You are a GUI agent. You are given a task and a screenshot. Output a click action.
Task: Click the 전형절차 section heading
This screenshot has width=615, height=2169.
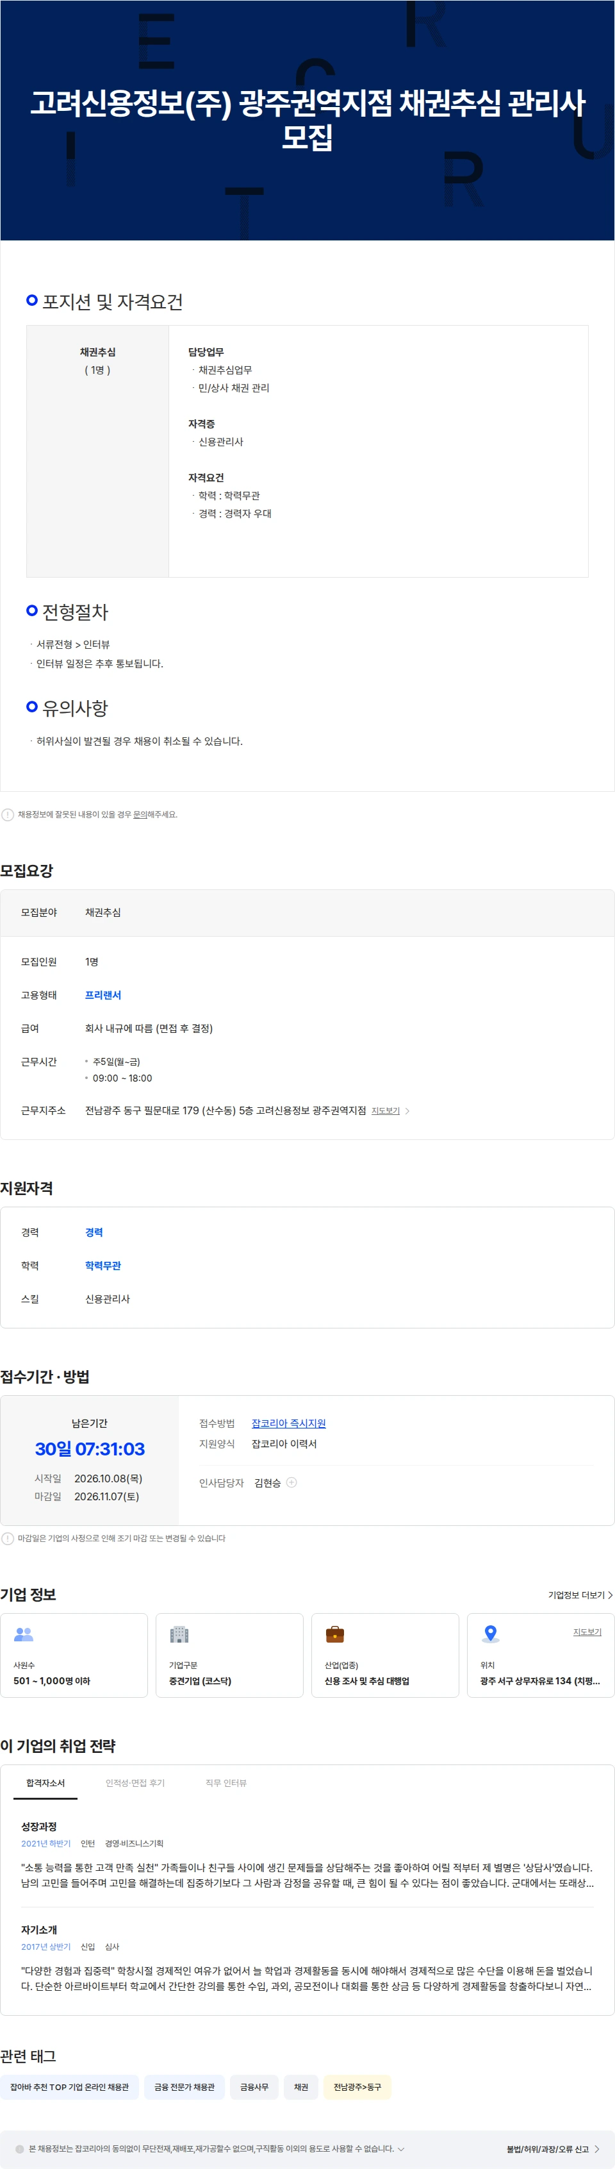point(75,611)
